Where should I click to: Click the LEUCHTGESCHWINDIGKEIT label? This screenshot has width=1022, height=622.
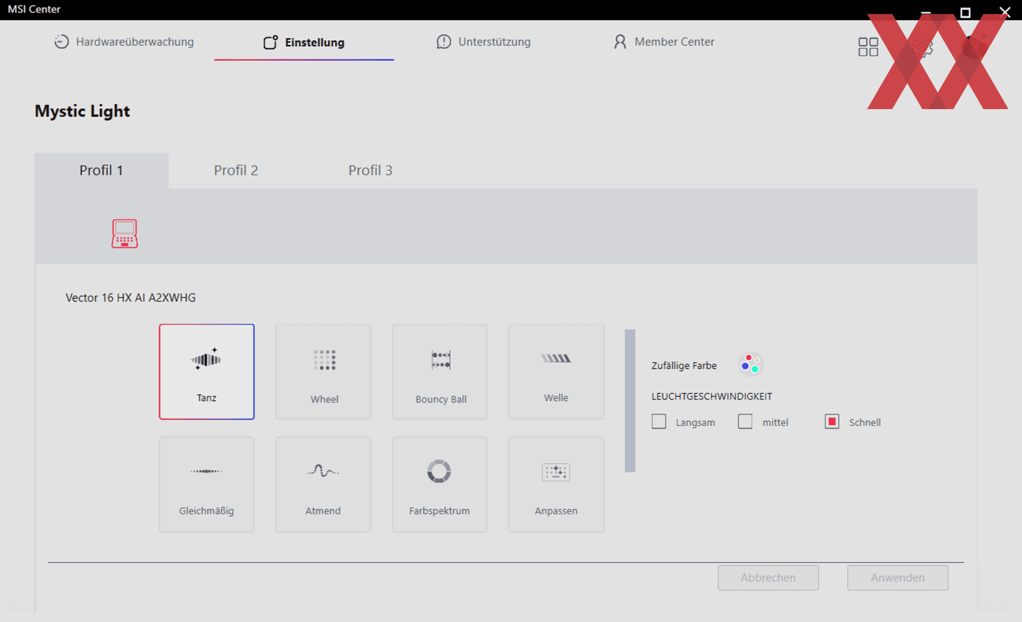(712, 396)
